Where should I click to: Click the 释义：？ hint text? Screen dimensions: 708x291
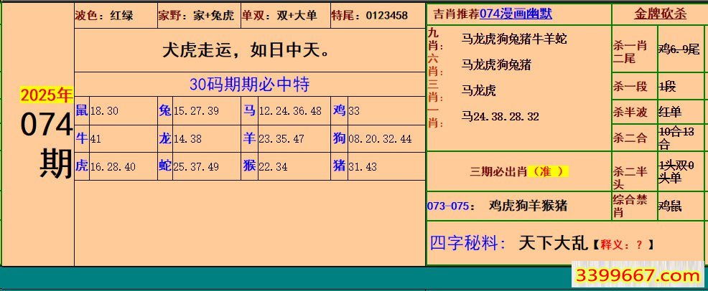623,245
